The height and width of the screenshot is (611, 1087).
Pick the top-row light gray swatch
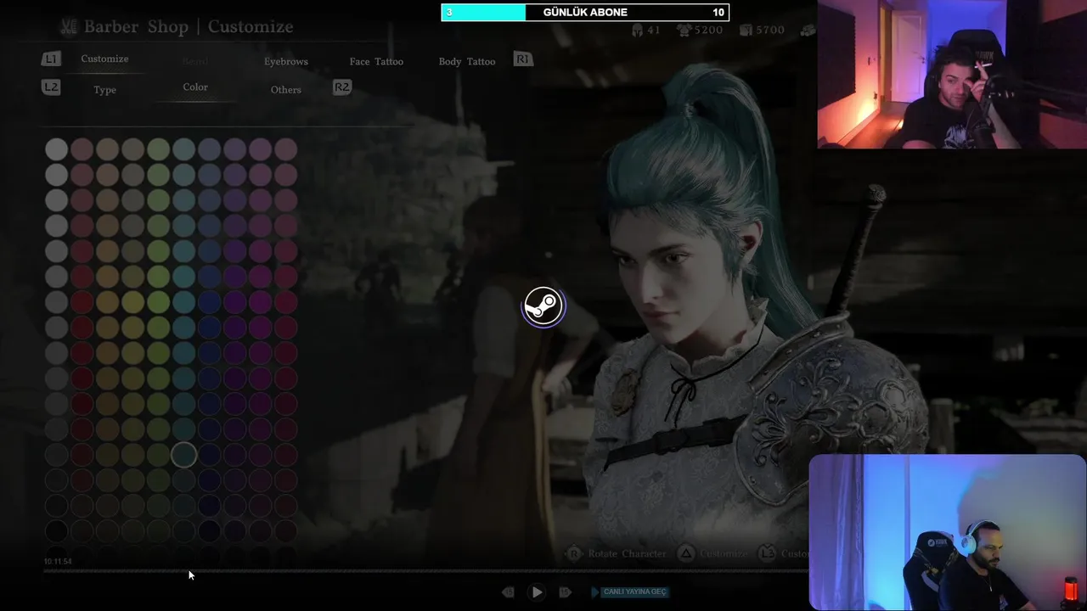pyautogui.click(x=56, y=149)
